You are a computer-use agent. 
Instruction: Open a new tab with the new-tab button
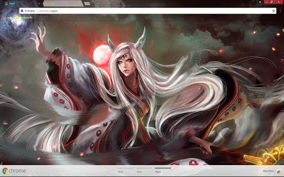point(87,4)
